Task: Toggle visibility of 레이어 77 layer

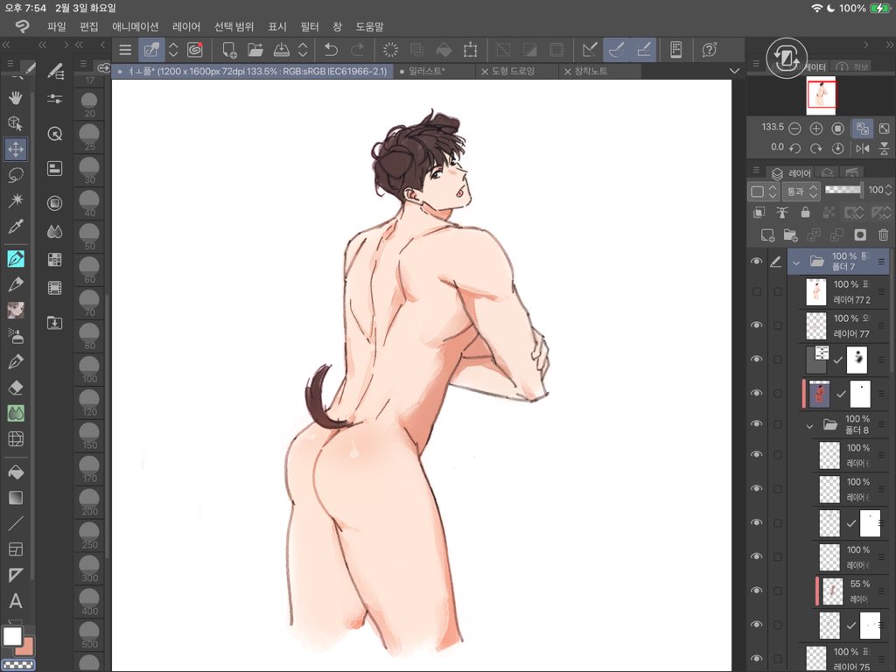Action: [x=757, y=325]
